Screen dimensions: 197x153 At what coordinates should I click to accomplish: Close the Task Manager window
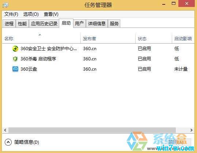coord(186,4)
